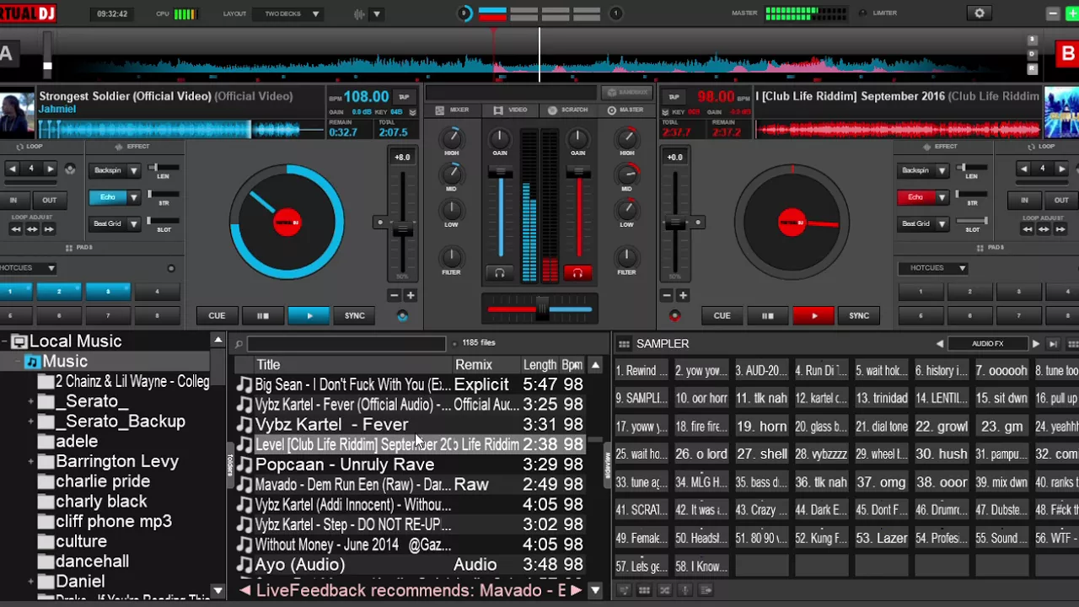Open left deck Echo effect dropdown arrow

point(133,197)
